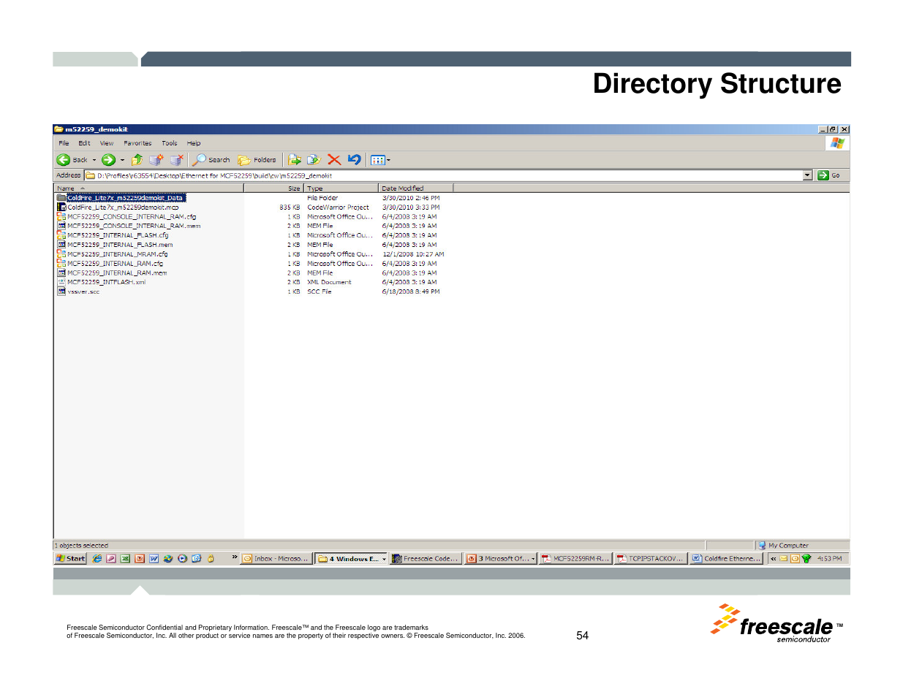Click the vssver.scc file icon
Viewport: 903px width, 697px height.
(61, 292)
